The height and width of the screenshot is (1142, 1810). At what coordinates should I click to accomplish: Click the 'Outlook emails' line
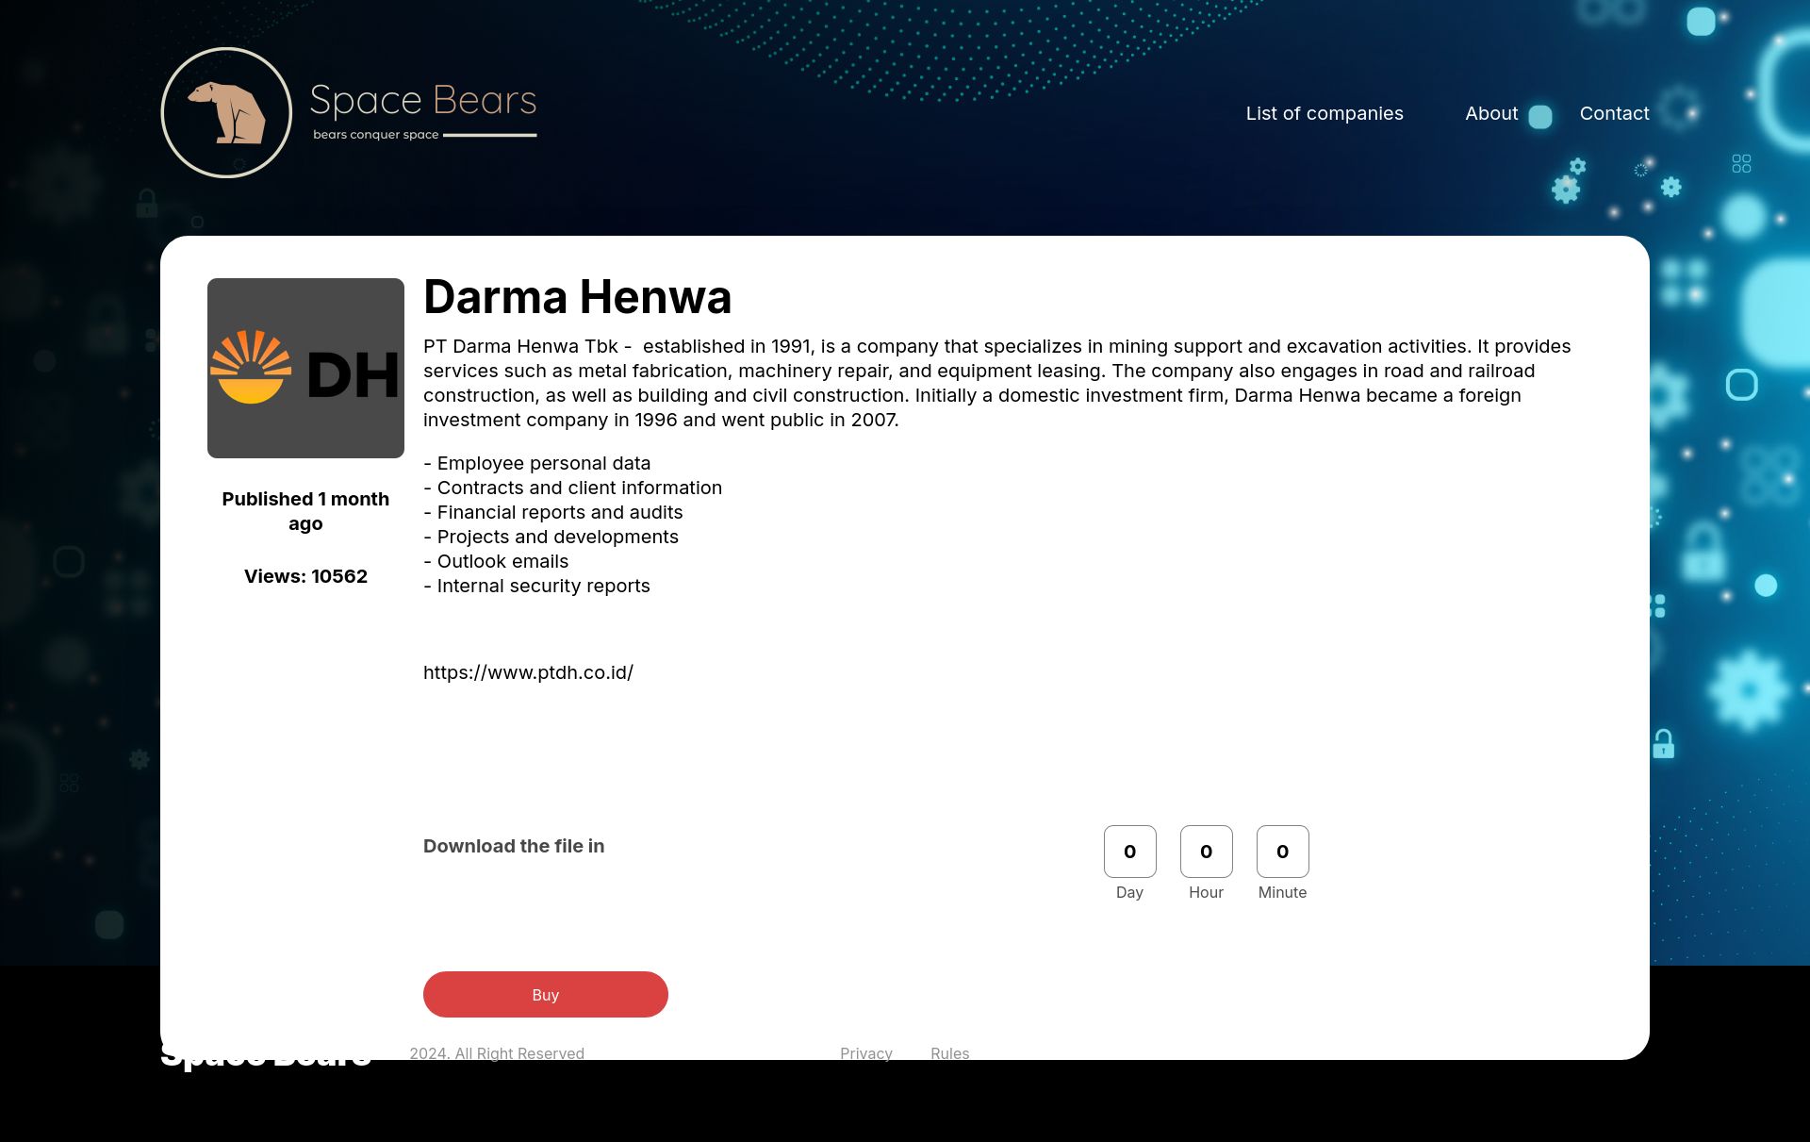(x=496, y=561)
